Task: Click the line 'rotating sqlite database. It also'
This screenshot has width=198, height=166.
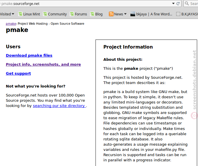Action: coord(133,139)
